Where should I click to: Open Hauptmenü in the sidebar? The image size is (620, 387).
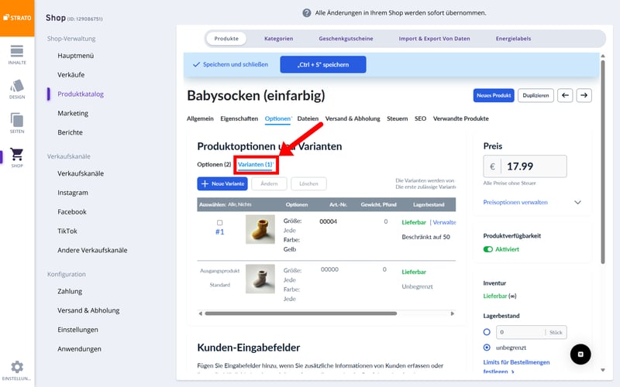coord(75,56)
